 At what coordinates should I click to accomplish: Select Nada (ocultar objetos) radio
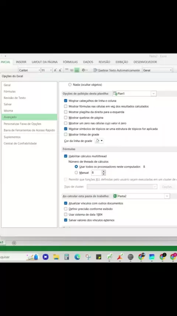tap(70, 85)
